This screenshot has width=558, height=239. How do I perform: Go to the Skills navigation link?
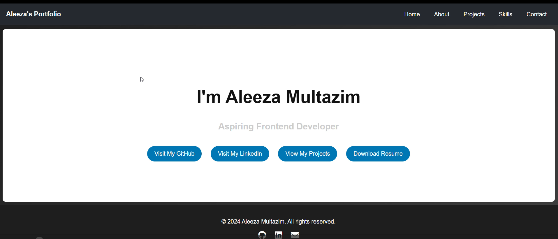[x=505, y=14]
